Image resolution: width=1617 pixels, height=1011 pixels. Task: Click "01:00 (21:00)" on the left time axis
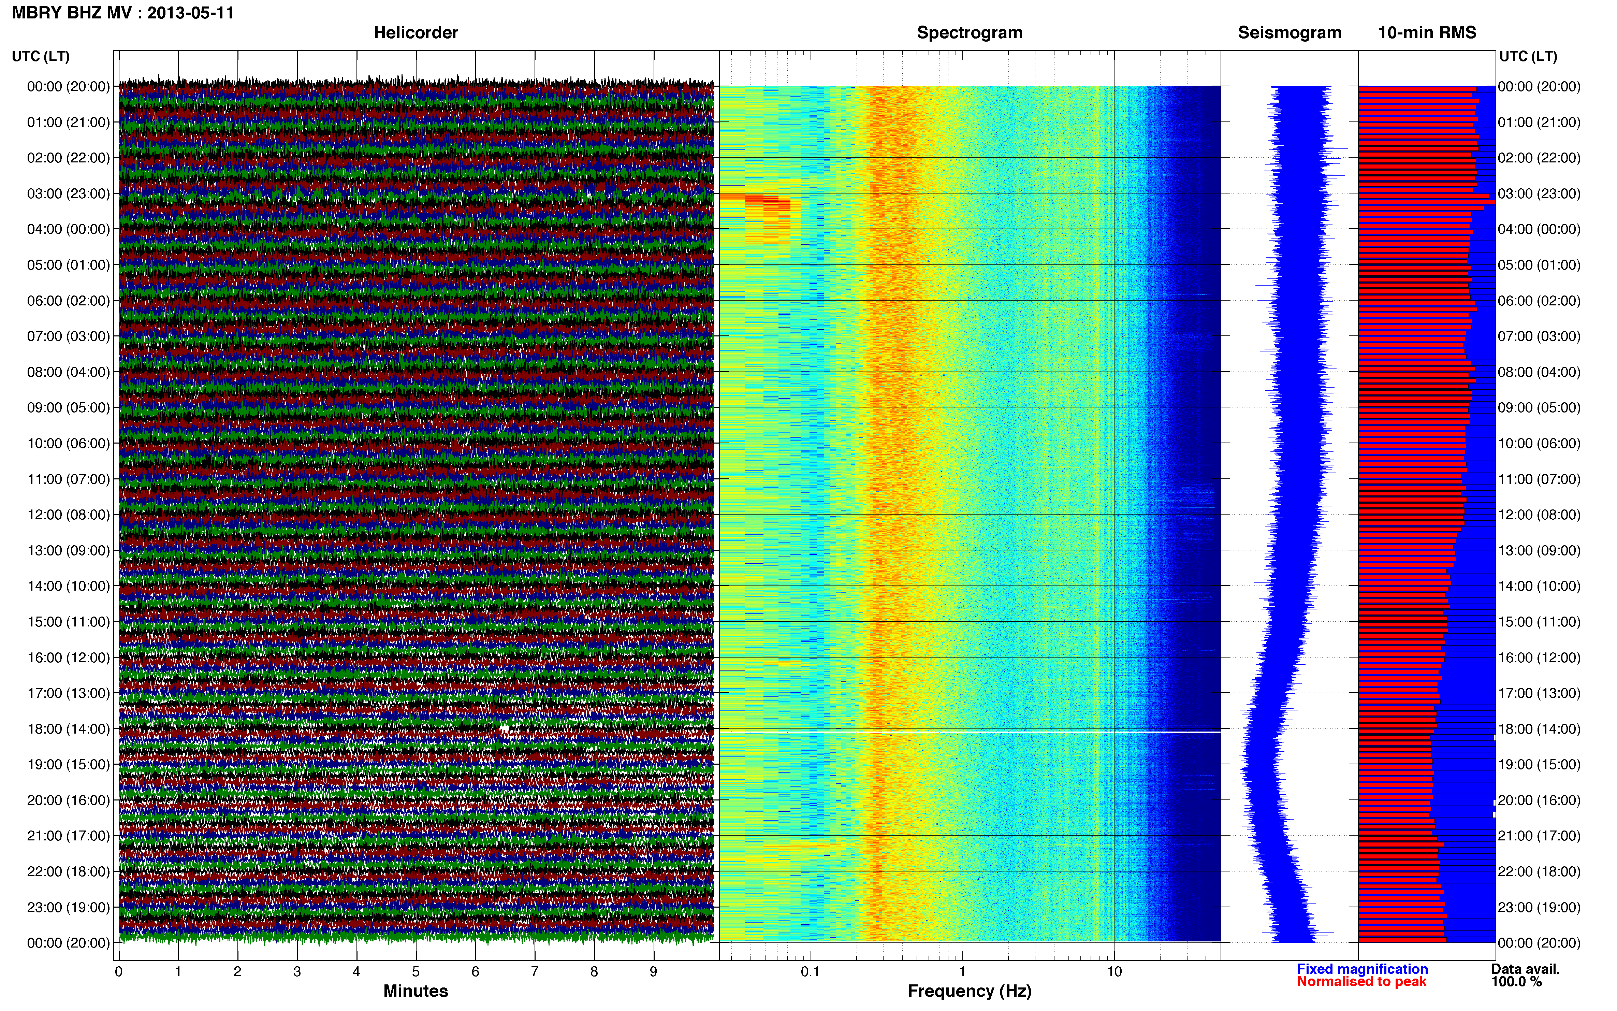pos(68,122)
